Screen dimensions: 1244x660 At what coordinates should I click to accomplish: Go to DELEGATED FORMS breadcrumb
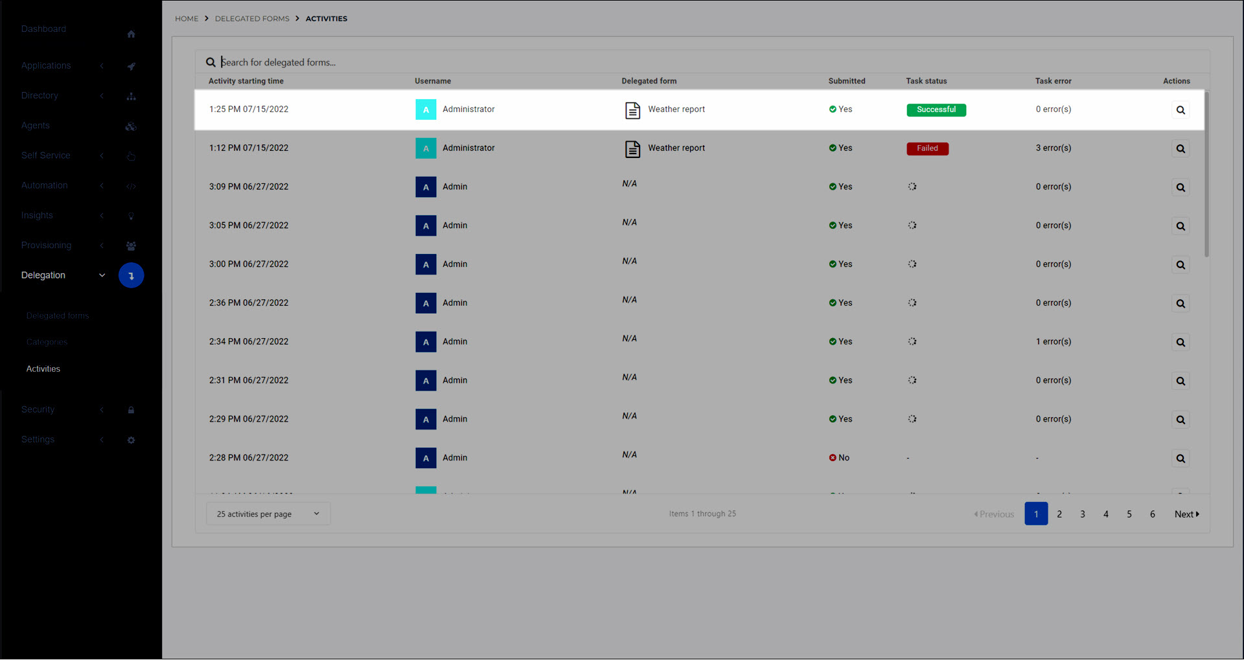[x=252, y=19]
